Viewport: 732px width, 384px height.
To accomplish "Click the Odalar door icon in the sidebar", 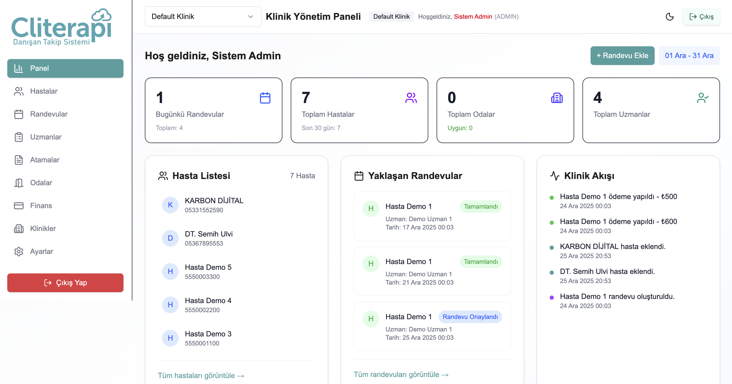I will pyautogui.click(x=19, y=183).
